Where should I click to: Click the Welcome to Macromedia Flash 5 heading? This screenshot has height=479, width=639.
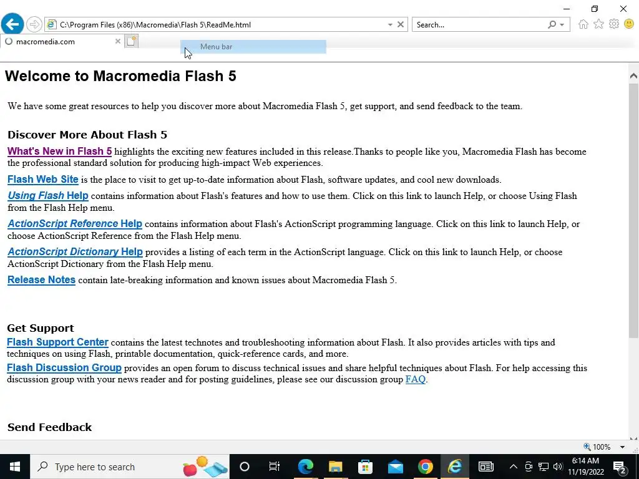[x=120, y=76]
